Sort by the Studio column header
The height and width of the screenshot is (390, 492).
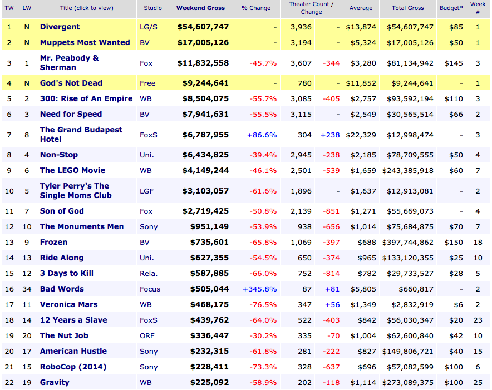153,8
